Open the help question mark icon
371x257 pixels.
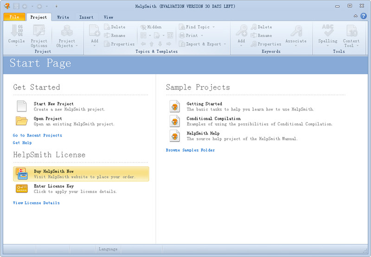[364, 16]
